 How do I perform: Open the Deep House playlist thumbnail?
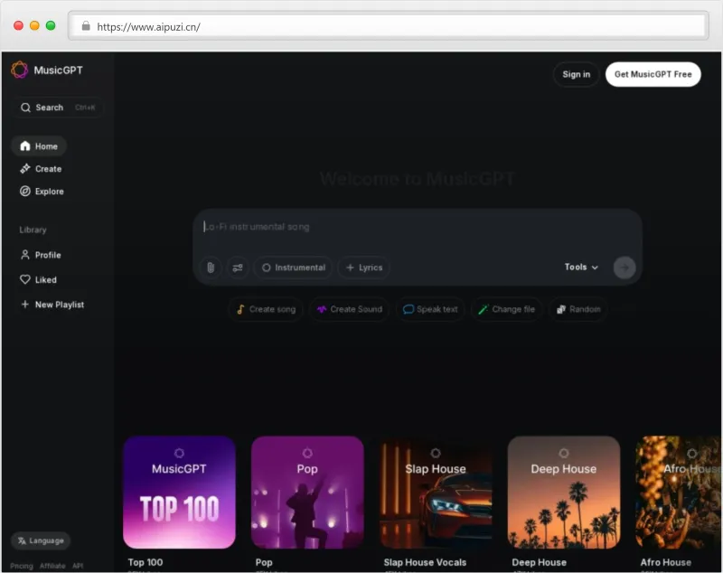coord(564,493)
